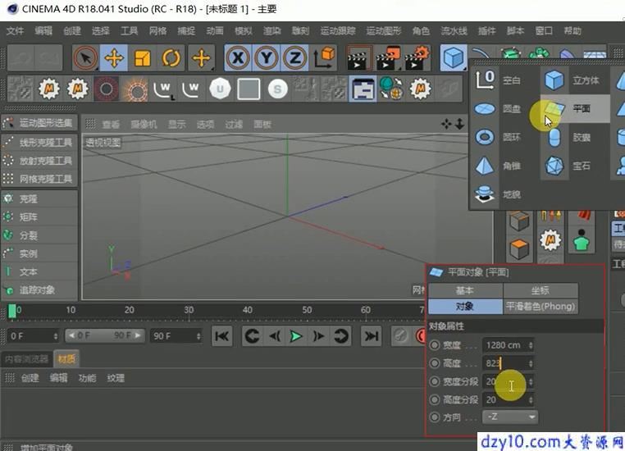Select 地貌 landscape primitive
Viewport: 625px width, 451px height.
click(498, 194)
